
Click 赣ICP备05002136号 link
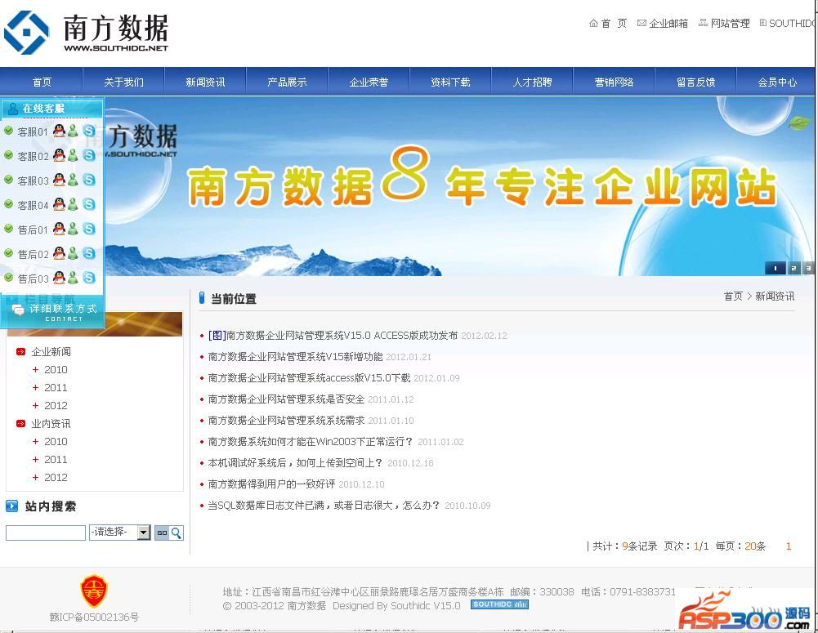tap(94, 617)
